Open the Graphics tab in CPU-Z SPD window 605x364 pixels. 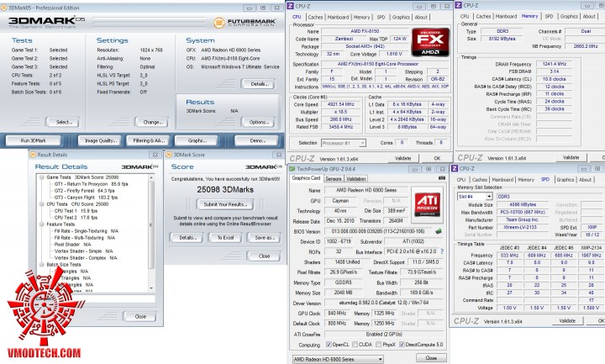pyautogui.click(x=566, y=180)
